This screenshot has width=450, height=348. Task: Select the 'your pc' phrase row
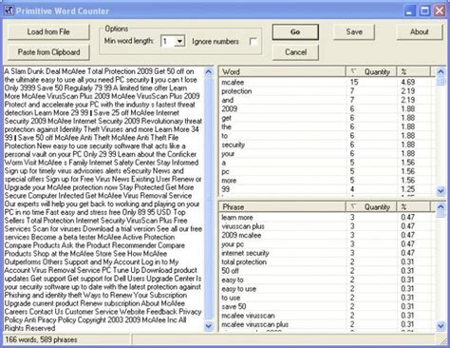[328, 244]
